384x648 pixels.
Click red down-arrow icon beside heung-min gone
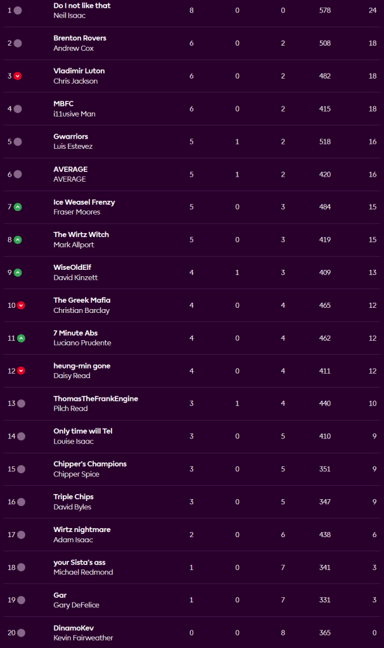coord(21,371)
